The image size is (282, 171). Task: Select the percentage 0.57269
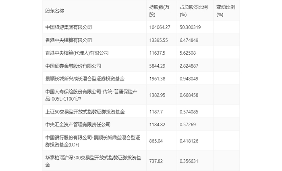[188, 125]
